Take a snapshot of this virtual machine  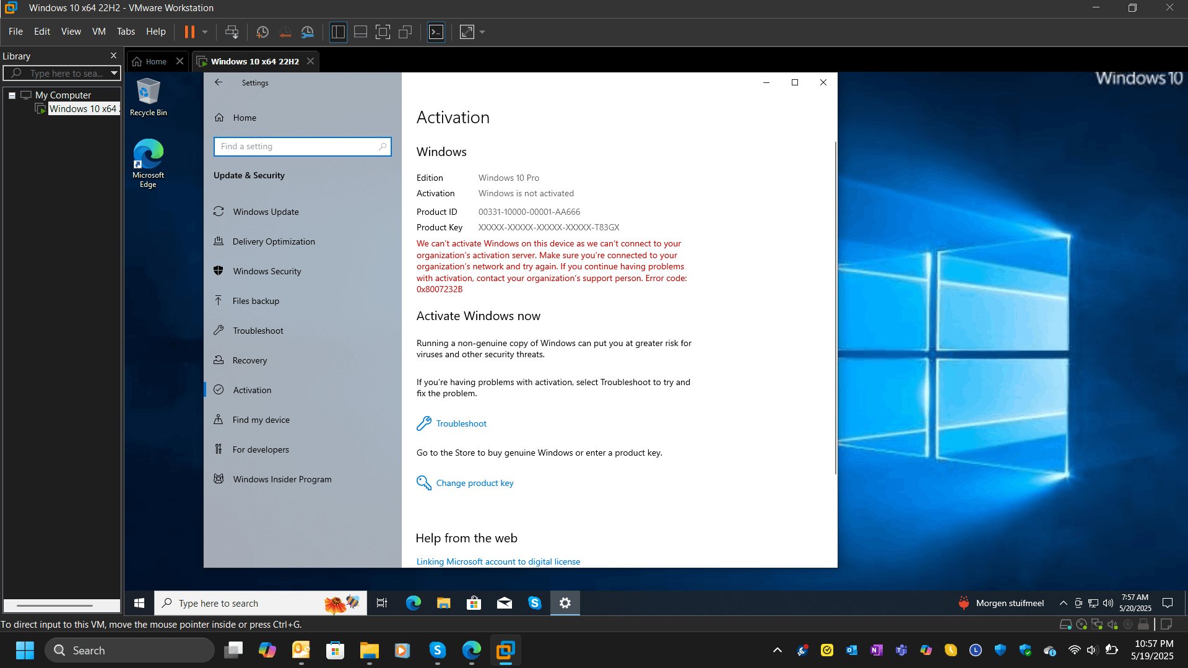pyautogui.click(x=262, y=32)
